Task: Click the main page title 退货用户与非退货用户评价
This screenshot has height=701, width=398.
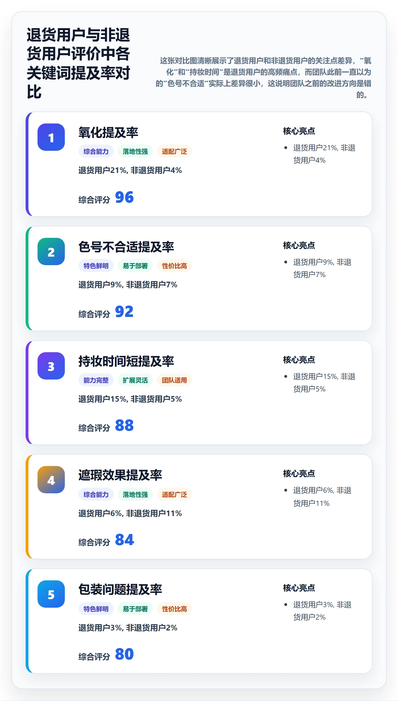Action: coord(78,63)
